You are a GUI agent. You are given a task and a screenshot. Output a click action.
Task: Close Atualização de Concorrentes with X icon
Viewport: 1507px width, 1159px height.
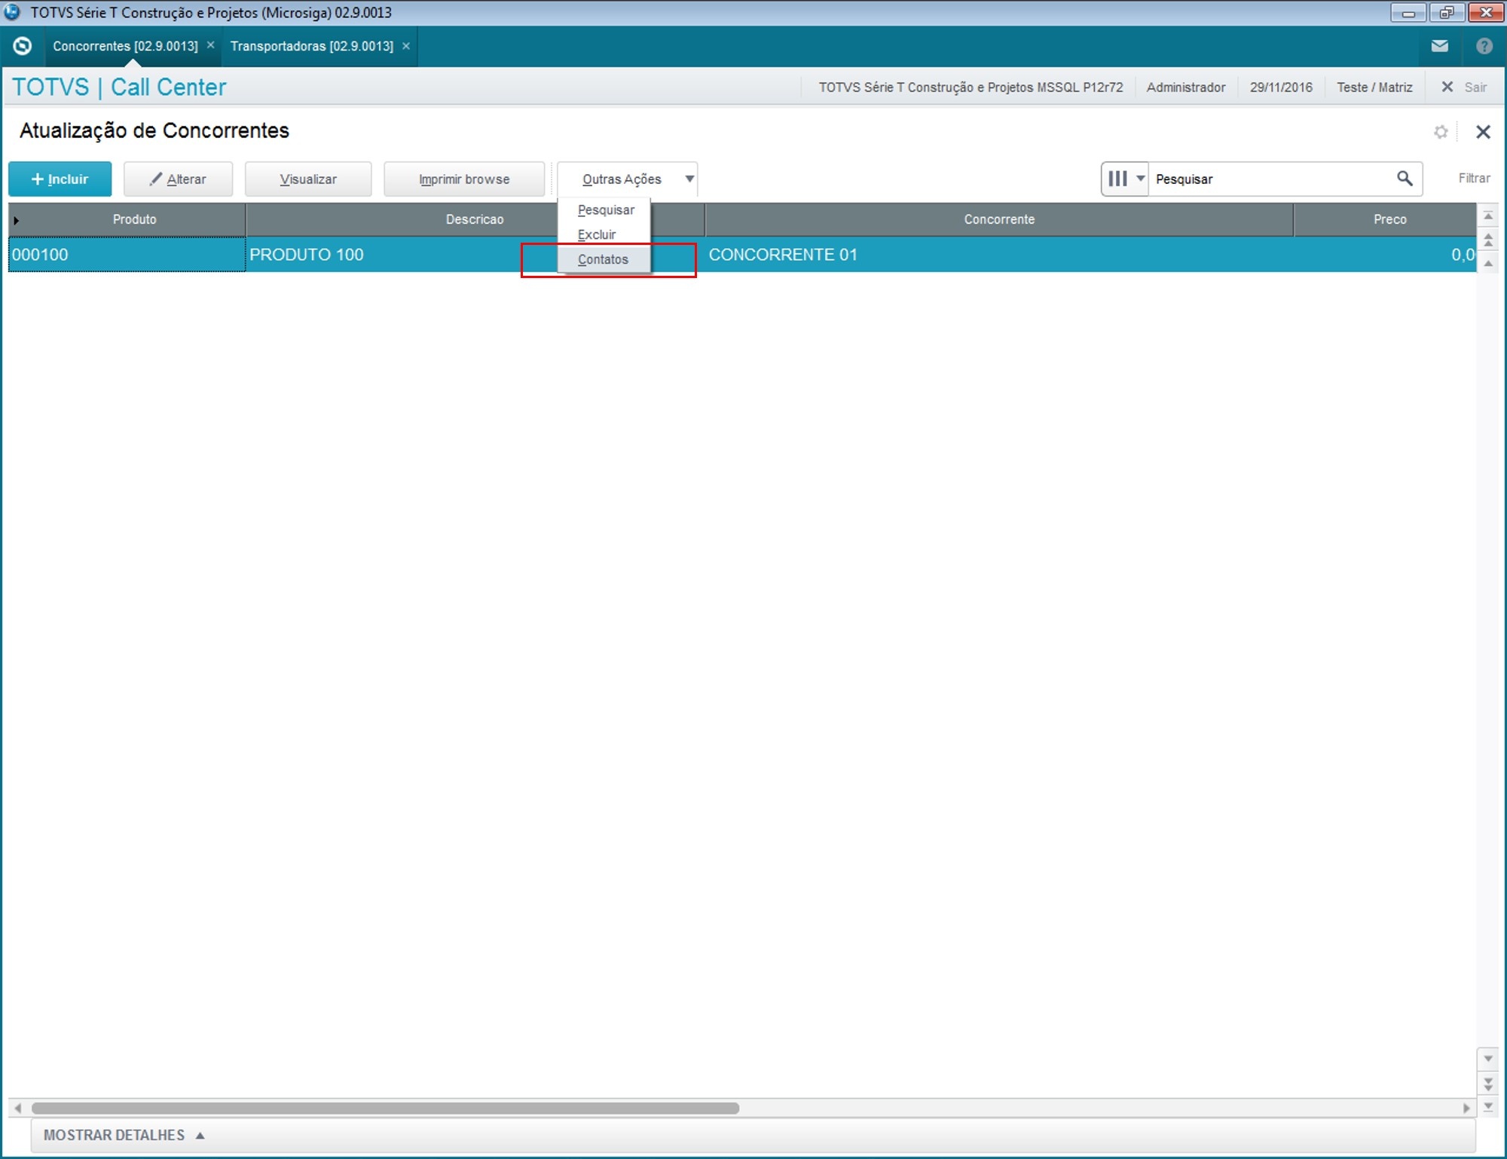(x=1483, y=132)
